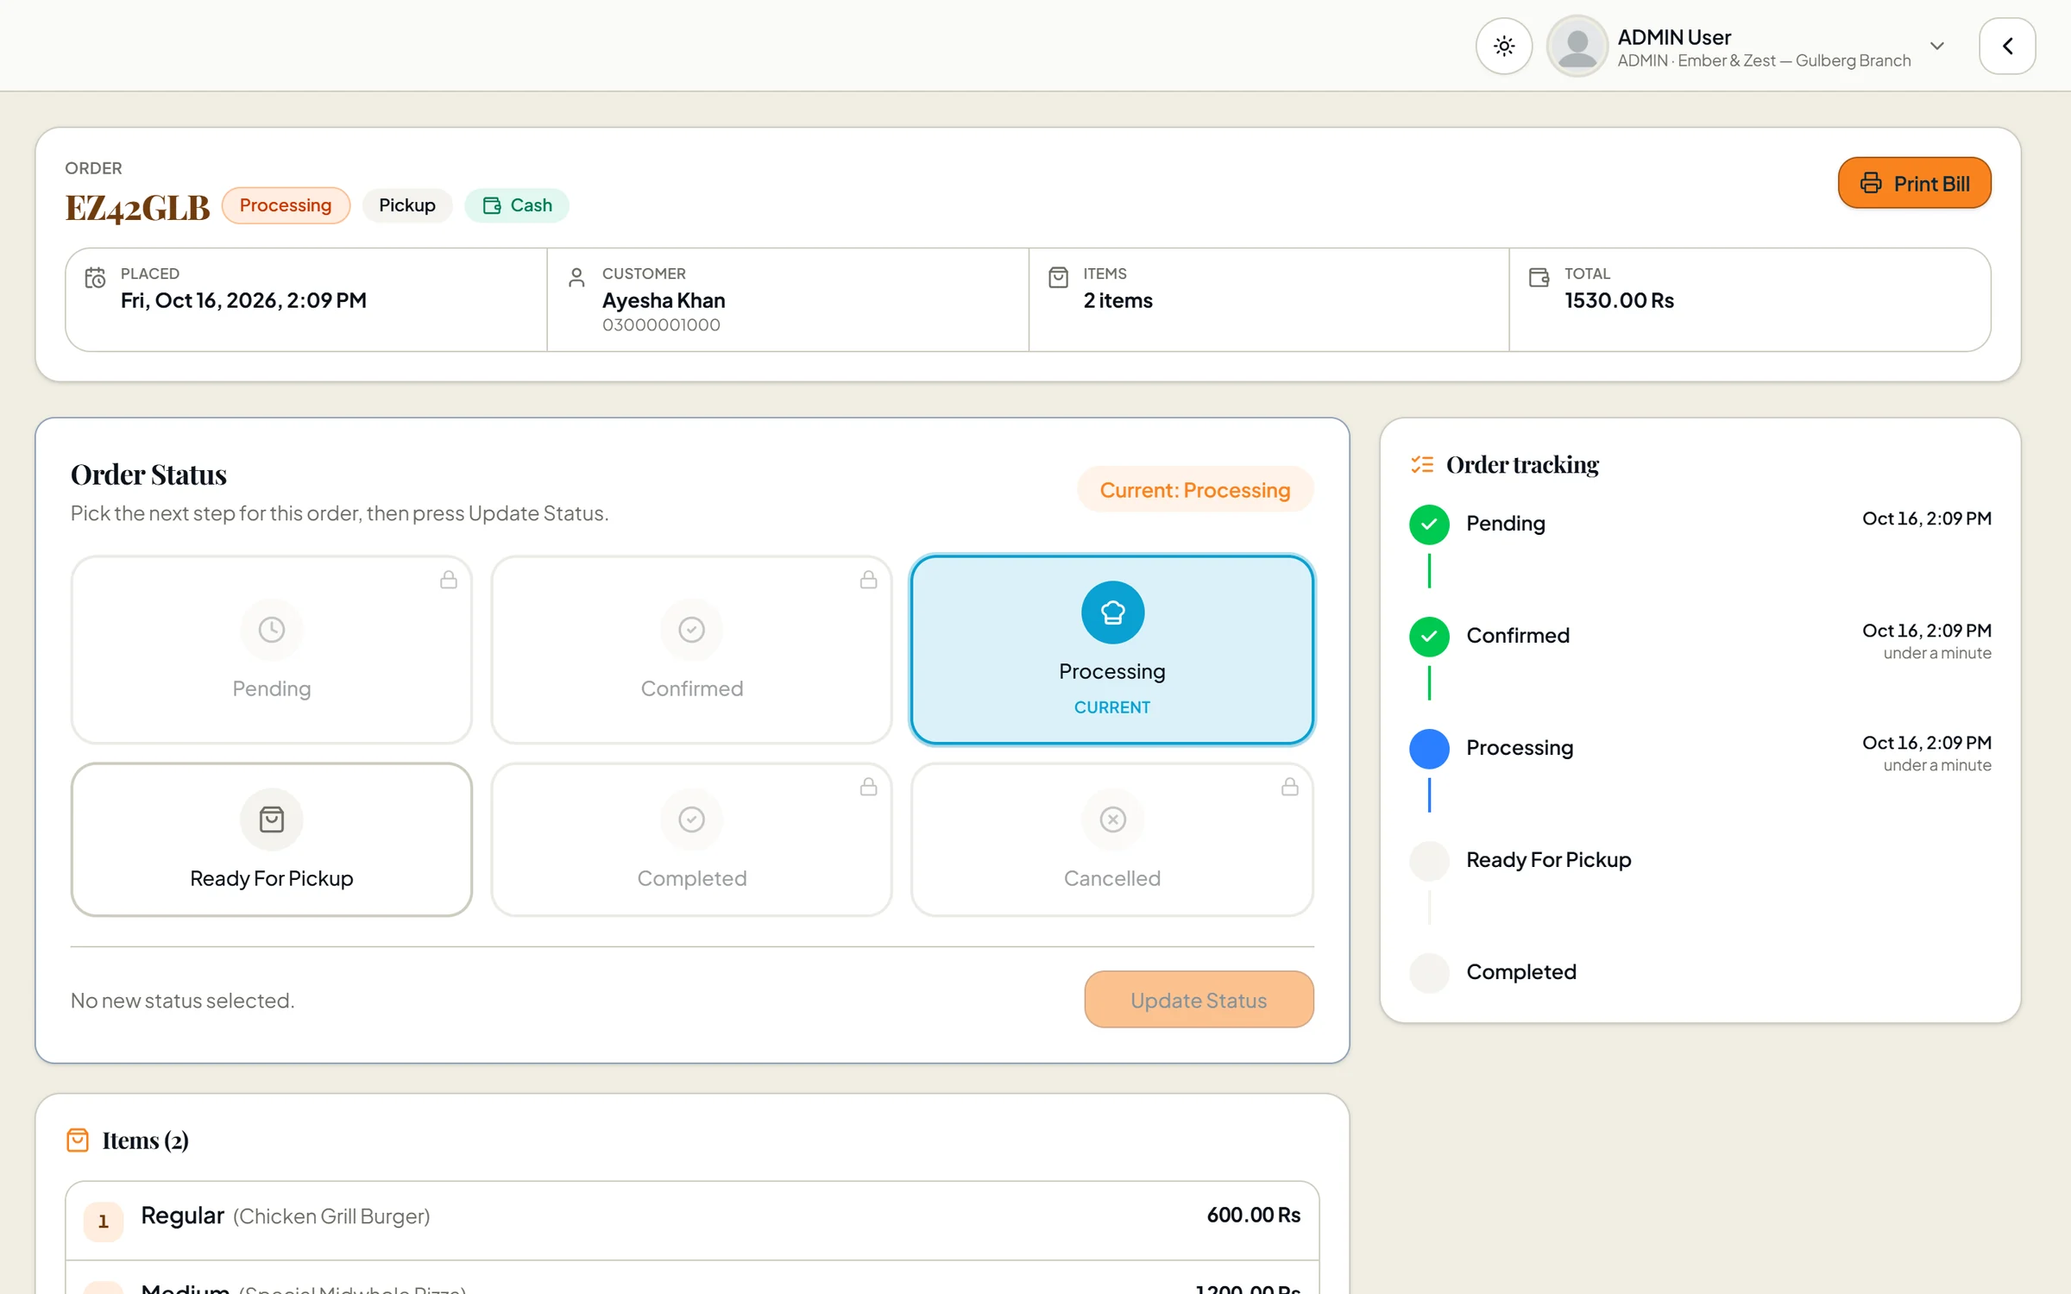Click the customer name Ayesha Khan
Viewport: 2071px width, 1294px height.
tap(664, 300)
